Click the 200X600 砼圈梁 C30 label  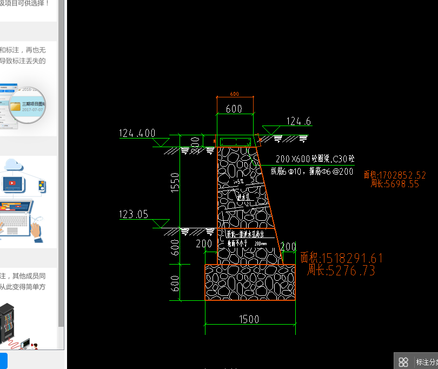pyautogui.click(x=315, y=159)
